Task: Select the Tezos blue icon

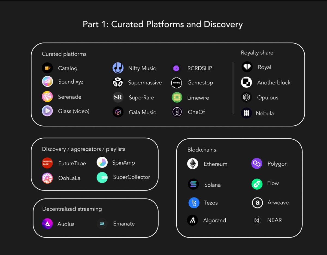Action: [x=194, y=203]
